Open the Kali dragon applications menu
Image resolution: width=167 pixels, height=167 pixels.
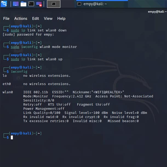(4, 4)
